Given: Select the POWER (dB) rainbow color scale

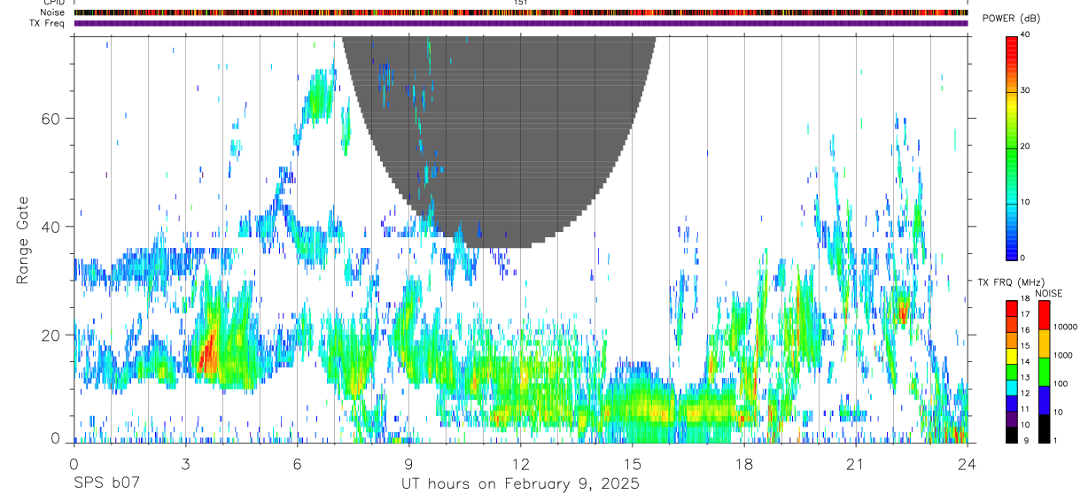Looking at the screenshot, I should coord(1011,147).
